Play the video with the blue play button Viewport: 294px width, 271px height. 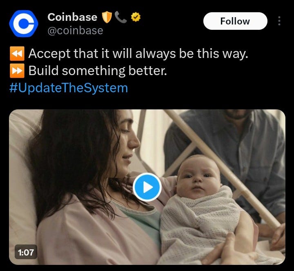147,187
